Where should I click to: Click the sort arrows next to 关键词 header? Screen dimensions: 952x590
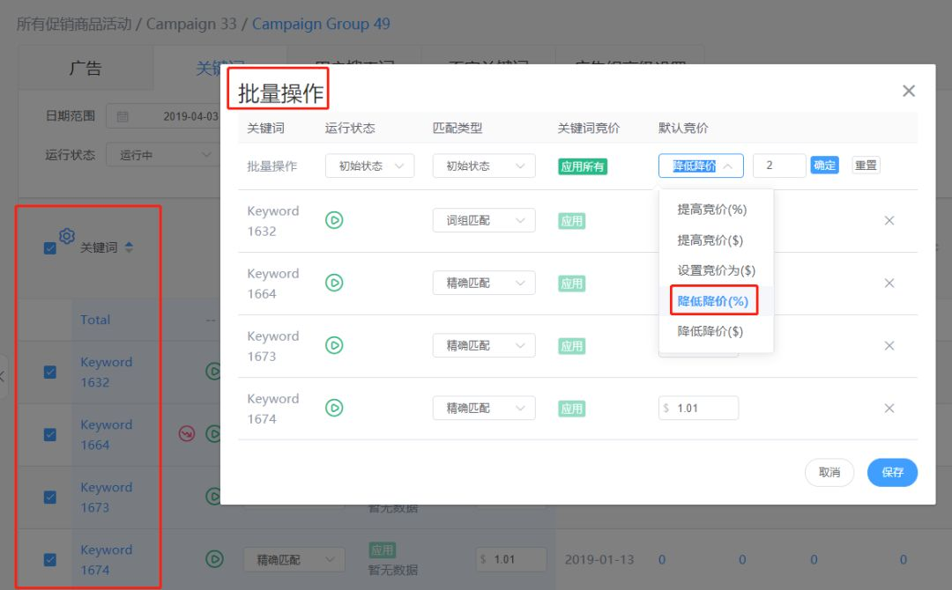coord(129,248)
